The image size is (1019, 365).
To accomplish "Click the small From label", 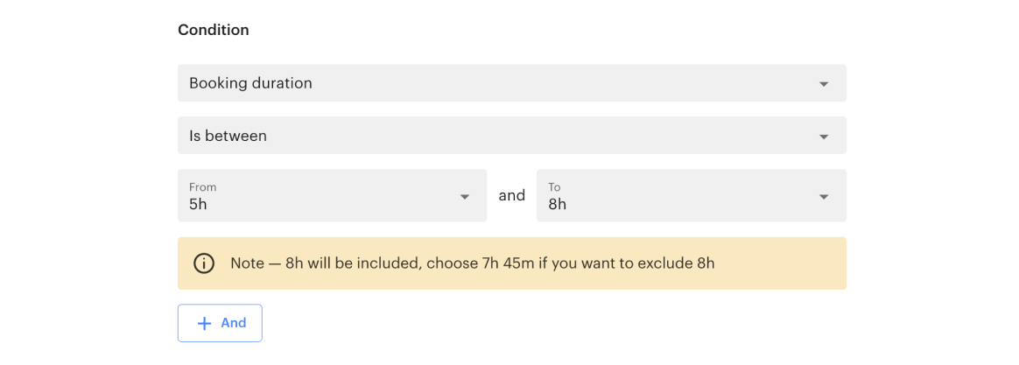I will [x=202, y=187].
